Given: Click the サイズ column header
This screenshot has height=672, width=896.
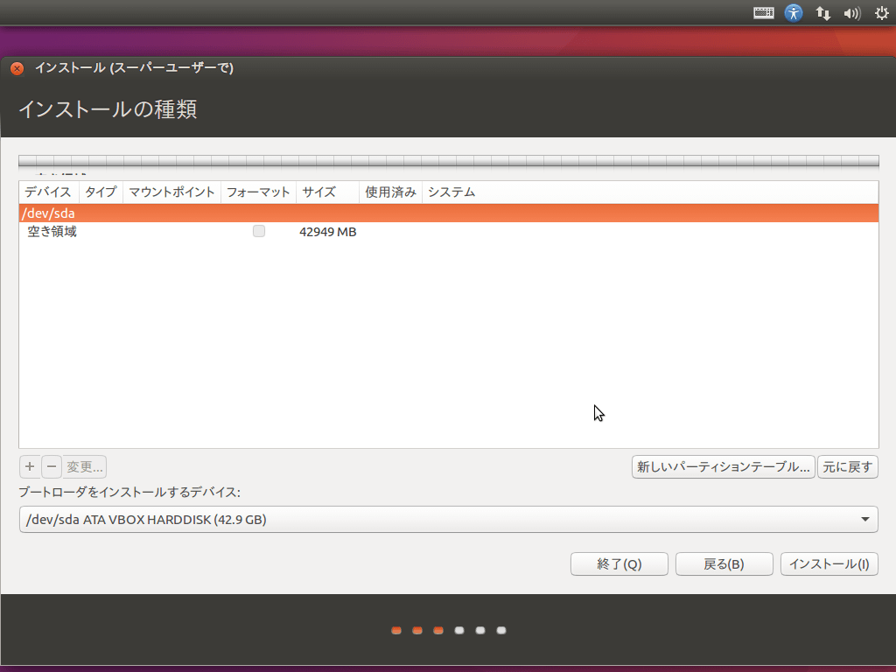Looking at the screenshot, I should [x=318, y=192].
